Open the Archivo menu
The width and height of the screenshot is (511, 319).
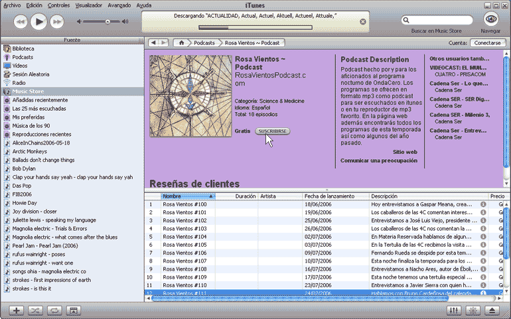pos(12,5)
